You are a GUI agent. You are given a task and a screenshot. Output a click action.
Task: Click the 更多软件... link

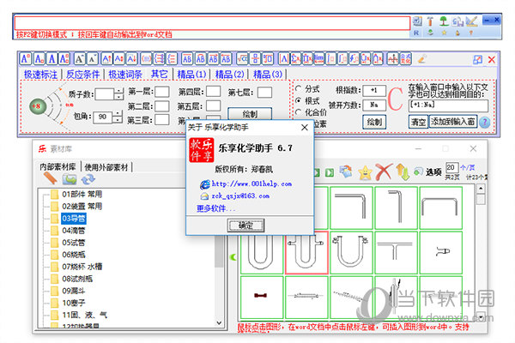click(215, 208)
